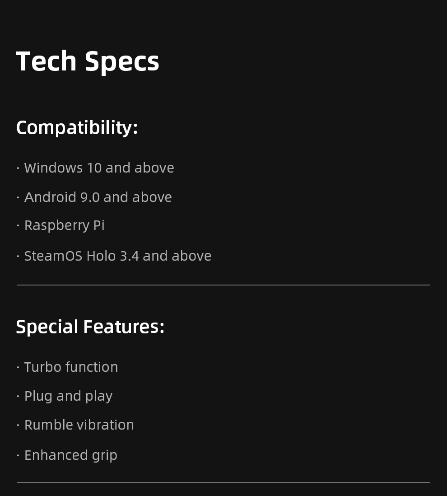Click the bullet dot before Turbo function

tap(18, 367)
